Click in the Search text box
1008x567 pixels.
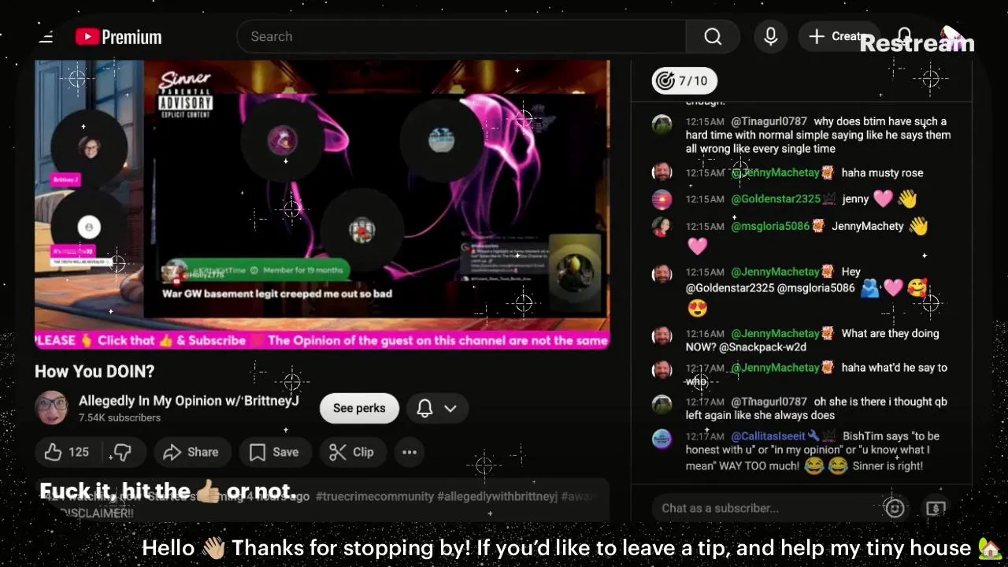coord(461,37)
